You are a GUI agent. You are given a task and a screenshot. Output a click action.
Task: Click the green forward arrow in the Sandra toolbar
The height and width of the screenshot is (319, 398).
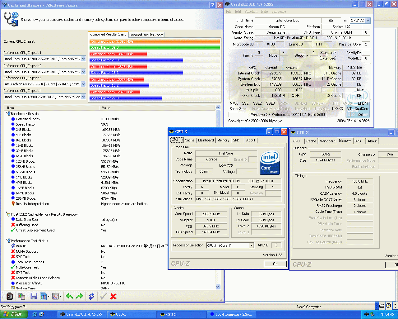(x=79, y=296)
